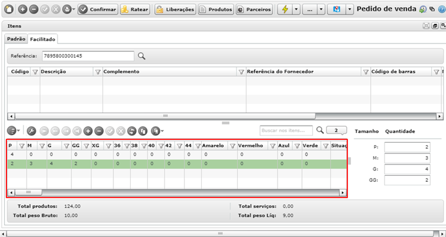This screenshot has width=446, height=237.
Task: Click the top toolbar minus (remove) icon
Action: [33, 9]
